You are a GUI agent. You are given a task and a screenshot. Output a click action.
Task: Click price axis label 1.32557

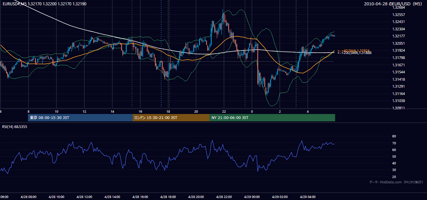[399, 15]
